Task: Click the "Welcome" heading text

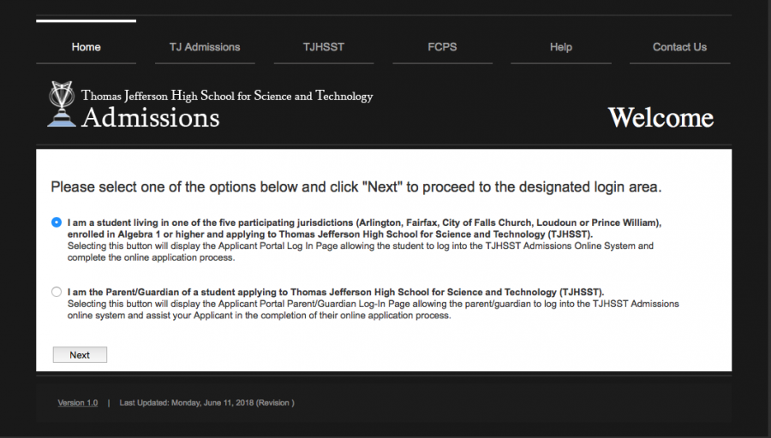Action: [x=660, y=118]
